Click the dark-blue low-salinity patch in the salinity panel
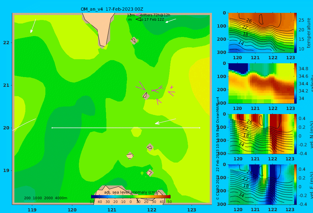Viewport: 313px width, 213px height. [x=238, y=68]
